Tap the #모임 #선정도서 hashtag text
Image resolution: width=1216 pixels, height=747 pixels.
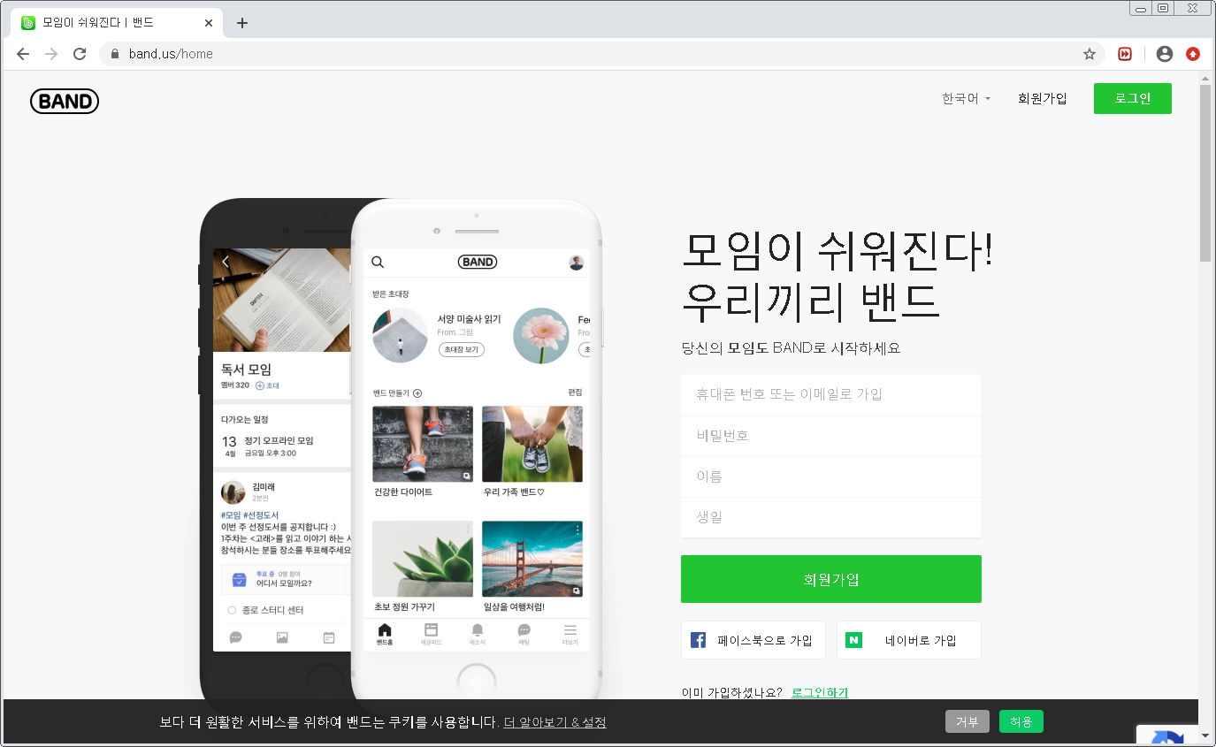249,515
